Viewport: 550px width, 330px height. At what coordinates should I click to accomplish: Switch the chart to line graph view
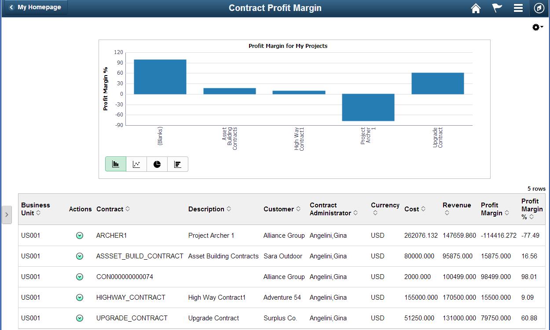[136, 163]
